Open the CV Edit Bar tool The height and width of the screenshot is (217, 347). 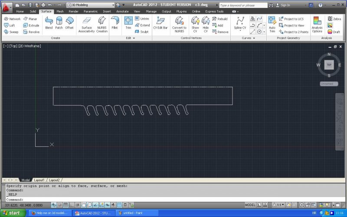point(160,23)
